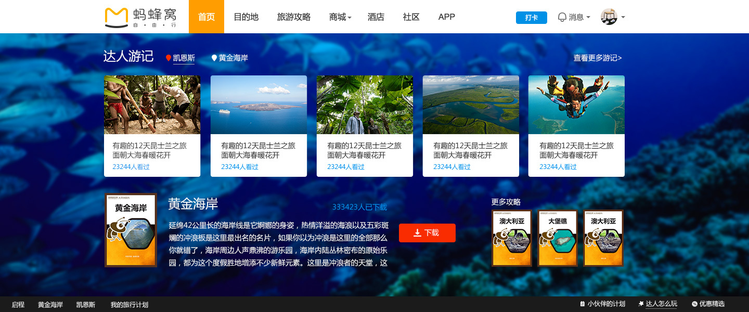Open 优惠精选 link
Viewport: 749px width, 312px height.
pyautogui.click(x=712, y=304)
